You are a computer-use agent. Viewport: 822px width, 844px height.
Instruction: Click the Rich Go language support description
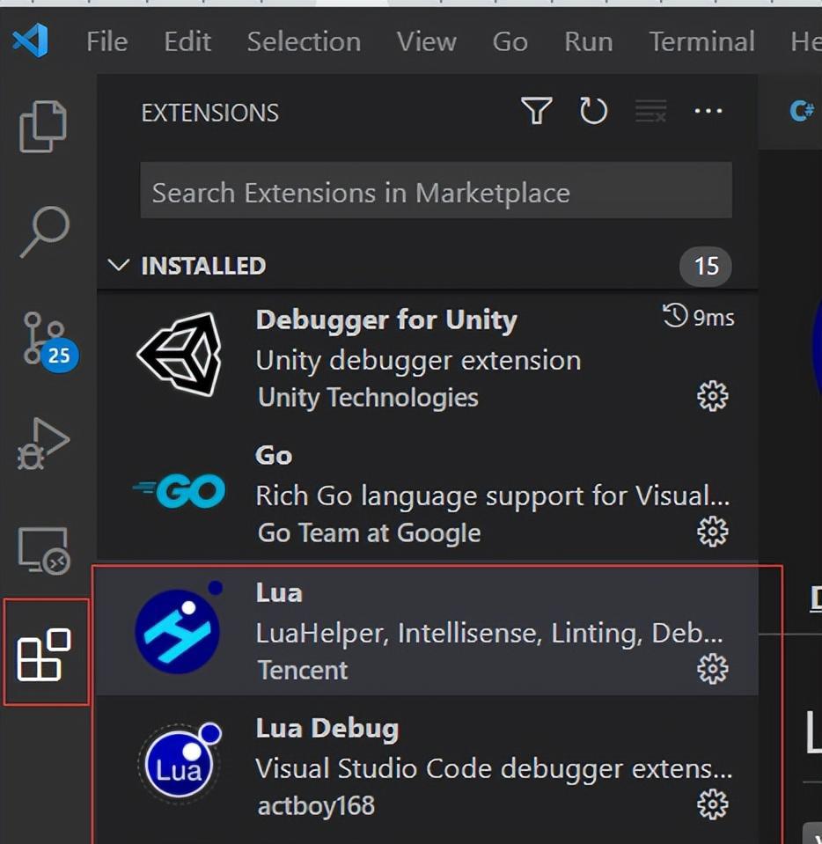coord(493,495)
